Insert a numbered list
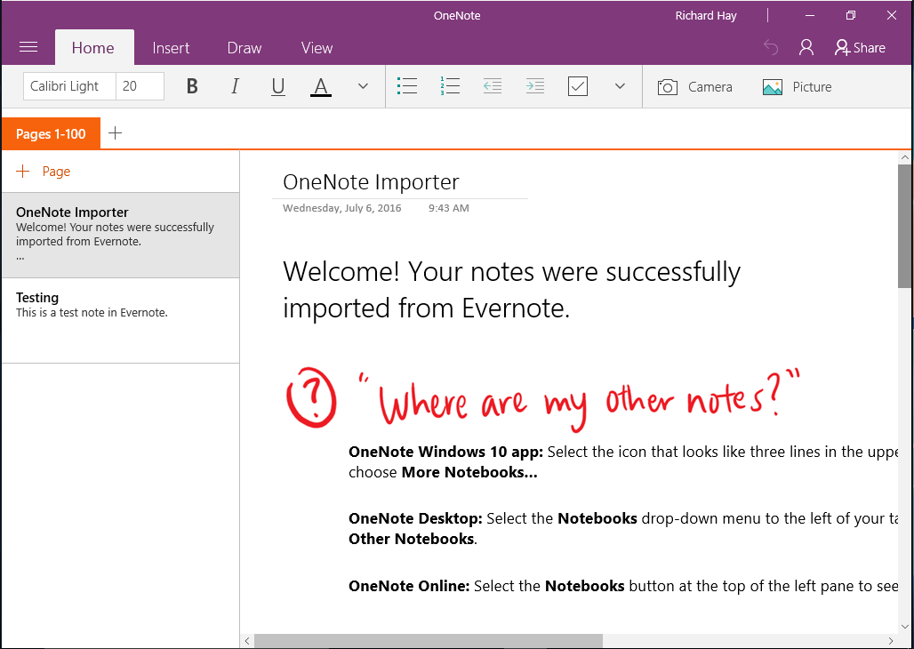This screenshot has height=649, width=914. [x=450, y=86]
